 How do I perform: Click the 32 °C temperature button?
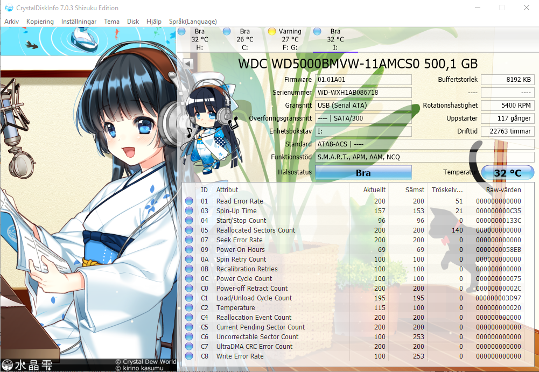pyautogui.click(x=508, y=173)
